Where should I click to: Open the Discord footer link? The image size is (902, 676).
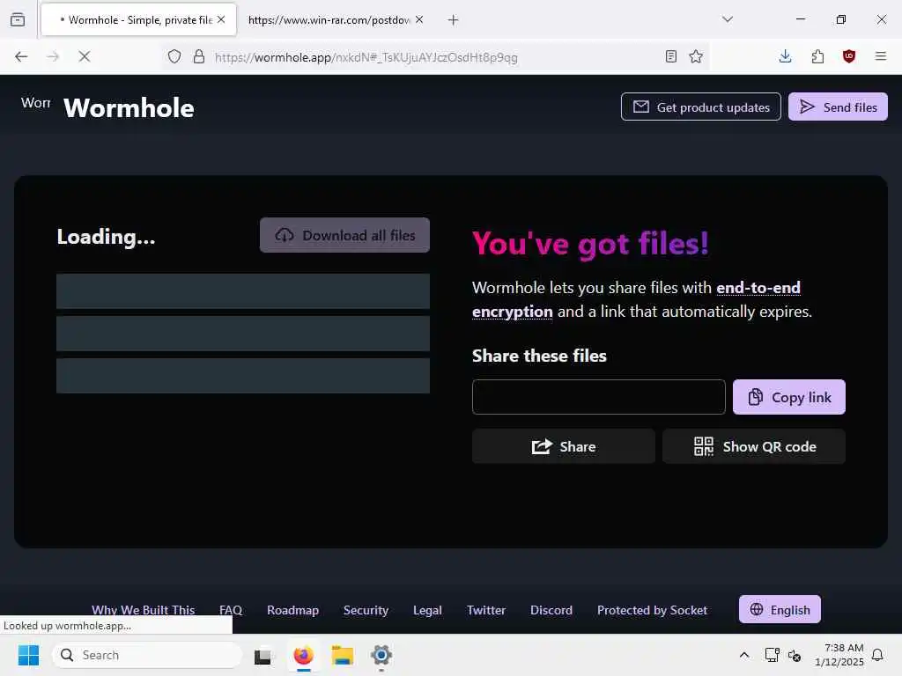coord(551,610)
